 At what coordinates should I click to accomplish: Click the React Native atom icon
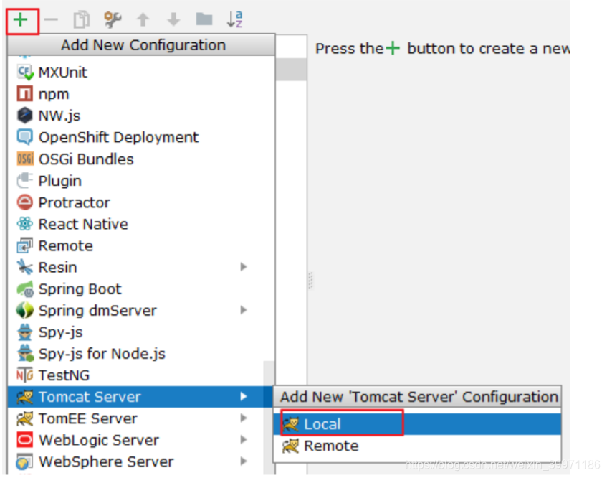(25, 224)
